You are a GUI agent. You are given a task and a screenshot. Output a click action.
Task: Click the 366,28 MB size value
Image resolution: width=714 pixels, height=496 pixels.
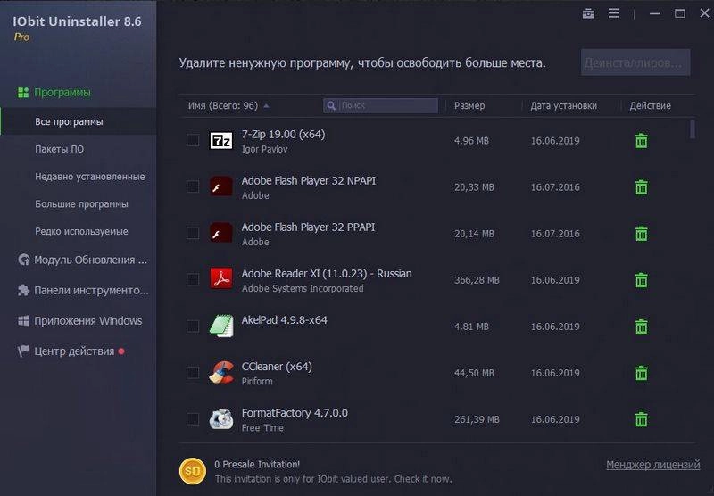point(477,280)
